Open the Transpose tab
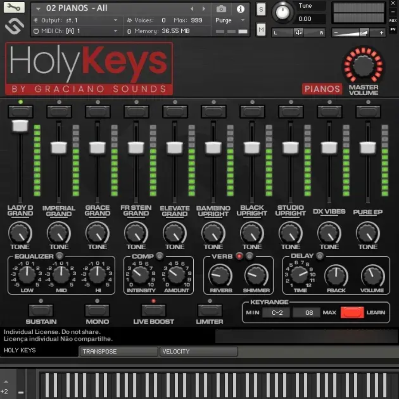This screenshot has height=399, width=399. (118, 352)
